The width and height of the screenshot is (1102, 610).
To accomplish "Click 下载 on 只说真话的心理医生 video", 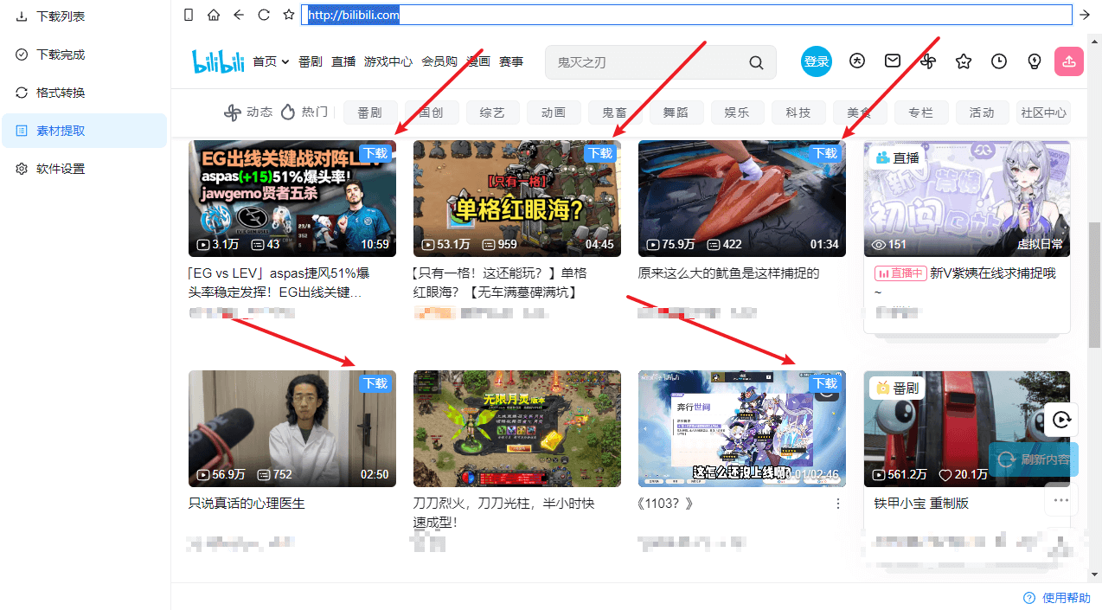I will point(375,383).
